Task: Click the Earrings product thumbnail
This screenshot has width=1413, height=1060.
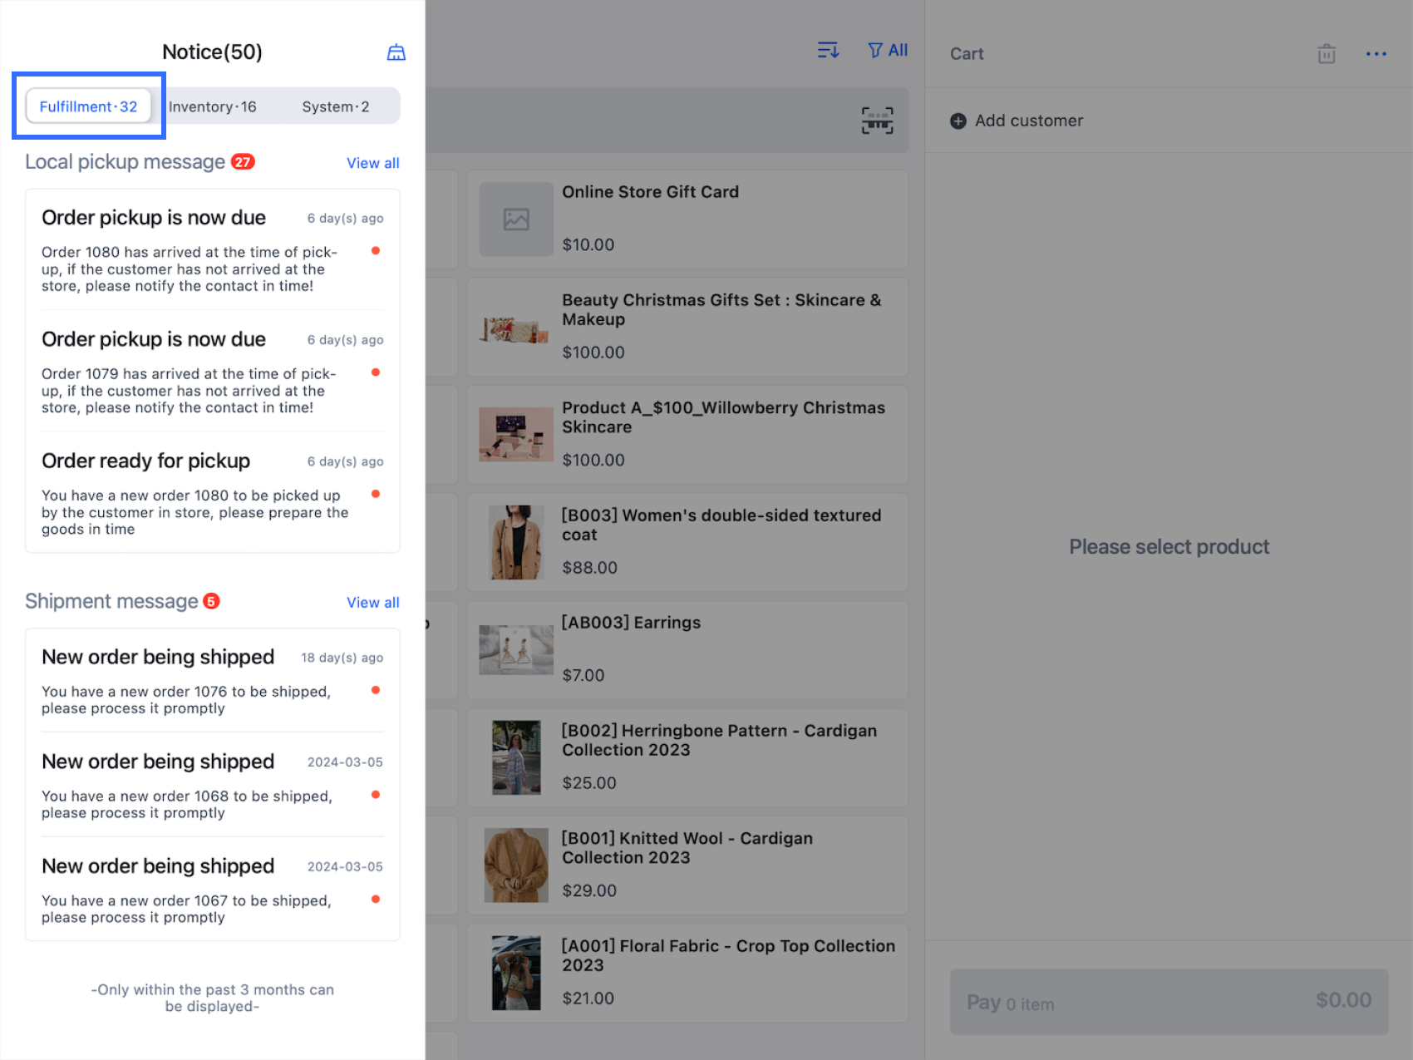Action: (x=516, y=649)
